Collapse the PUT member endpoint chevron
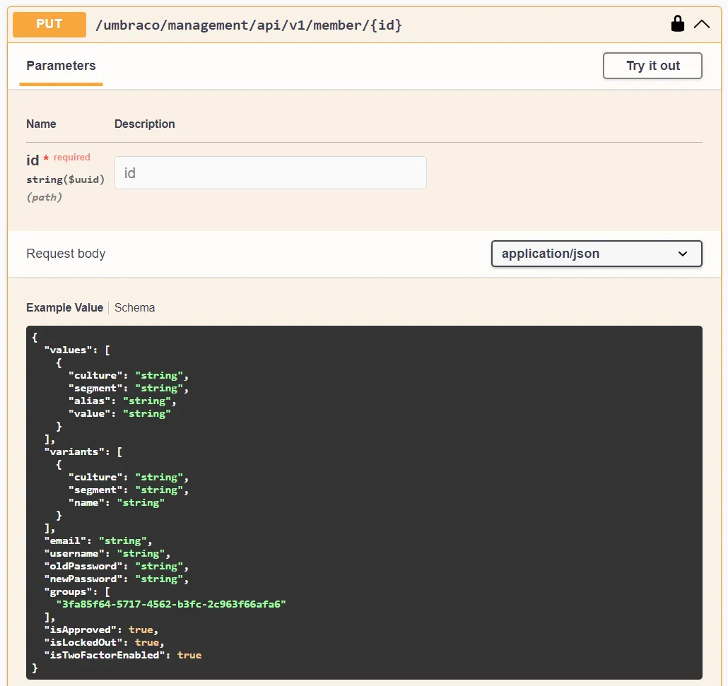Viewport: 728px width, 686px height. [701, 24]
